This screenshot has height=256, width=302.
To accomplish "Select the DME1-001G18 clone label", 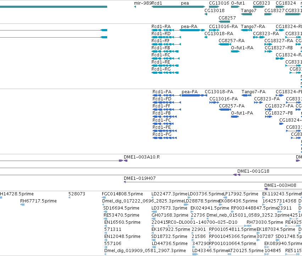I will click(x=253, y=171).
